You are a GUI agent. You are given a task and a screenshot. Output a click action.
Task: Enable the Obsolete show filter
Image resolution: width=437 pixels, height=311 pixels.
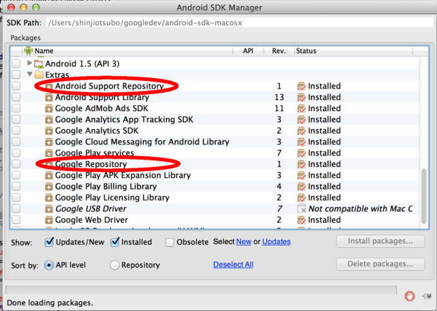170,242
